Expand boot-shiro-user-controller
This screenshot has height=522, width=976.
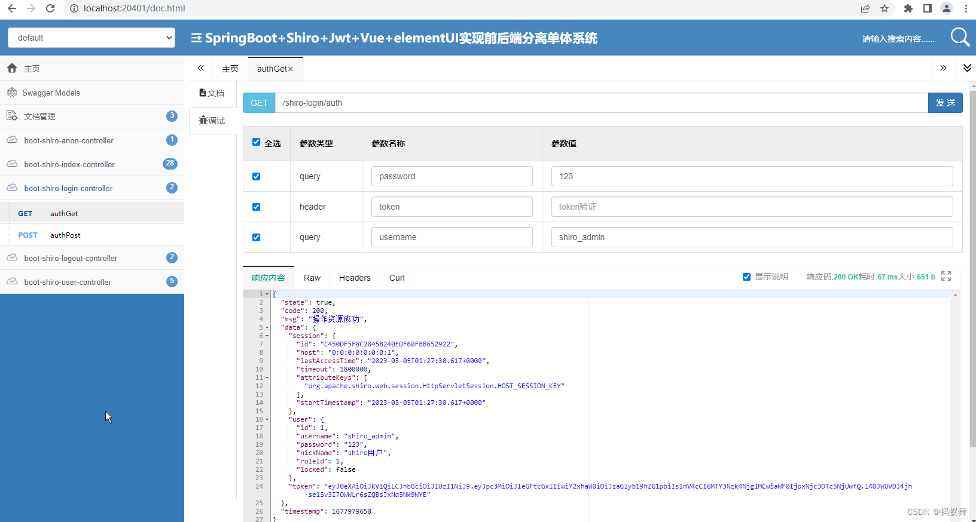click(x=92, y=282)
